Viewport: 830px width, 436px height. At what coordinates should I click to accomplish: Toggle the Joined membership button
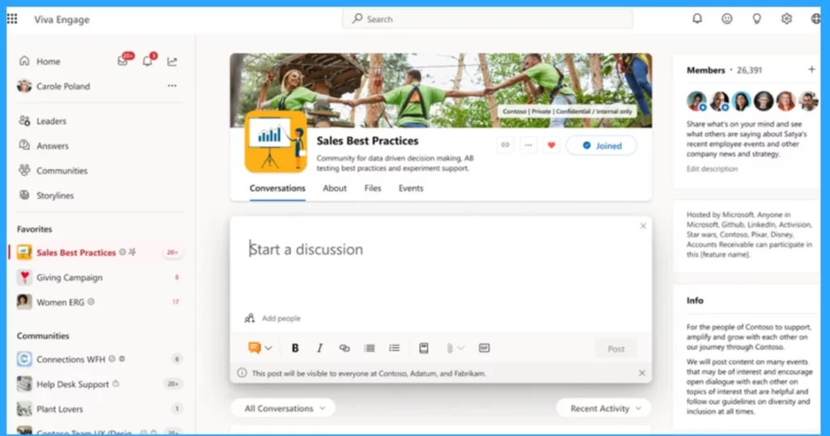click(601, 146)
